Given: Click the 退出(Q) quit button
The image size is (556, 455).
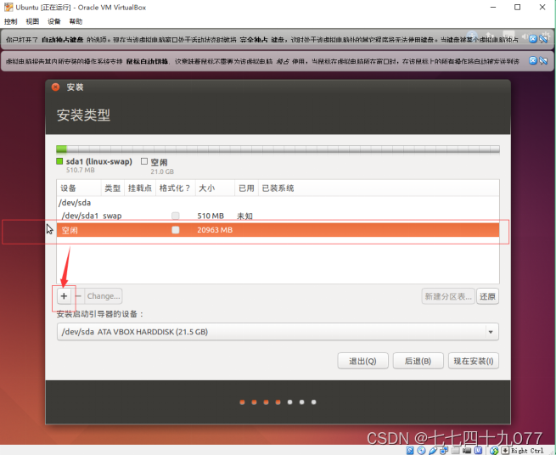Looking at the screenshot, I should 362,361.
